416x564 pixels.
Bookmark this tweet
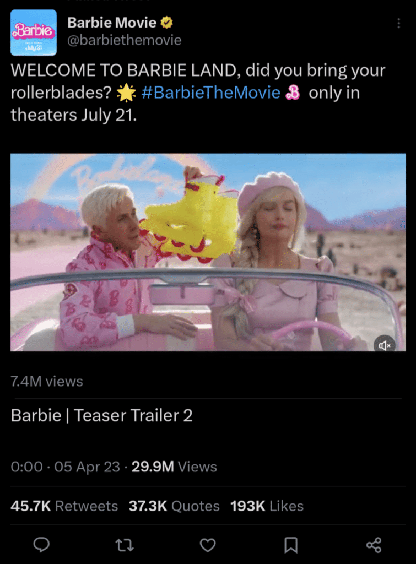pyautogui.click(x=290, y=545)
